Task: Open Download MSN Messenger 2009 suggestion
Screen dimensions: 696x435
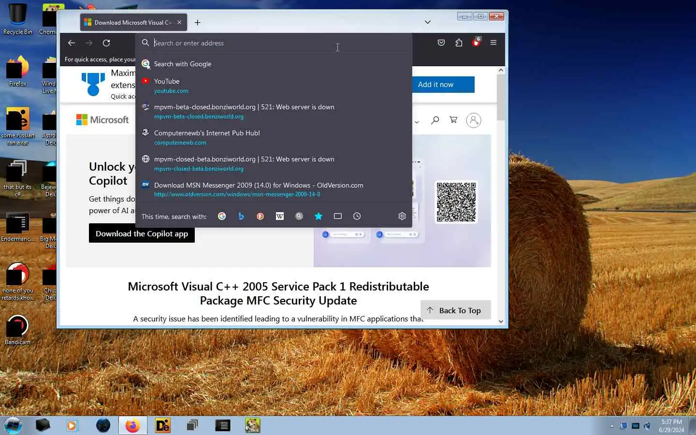Action: pos(274,189)
